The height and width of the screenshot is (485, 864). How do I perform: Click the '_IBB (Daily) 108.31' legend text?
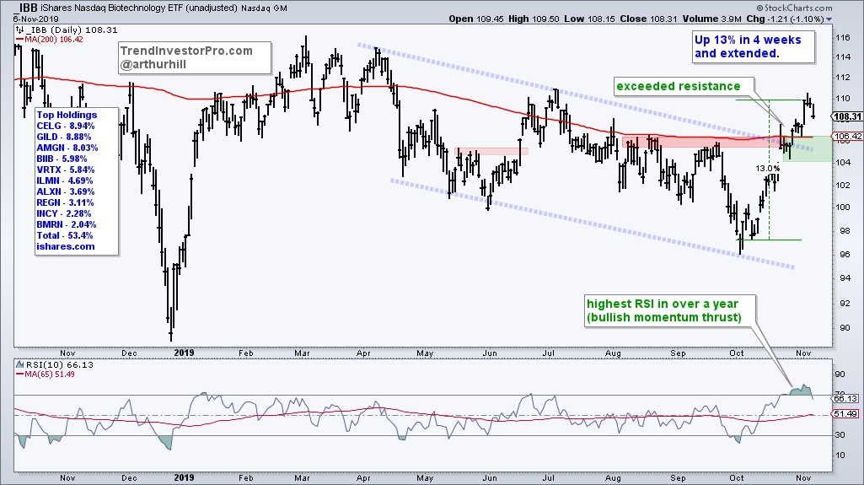coord(71,30)
